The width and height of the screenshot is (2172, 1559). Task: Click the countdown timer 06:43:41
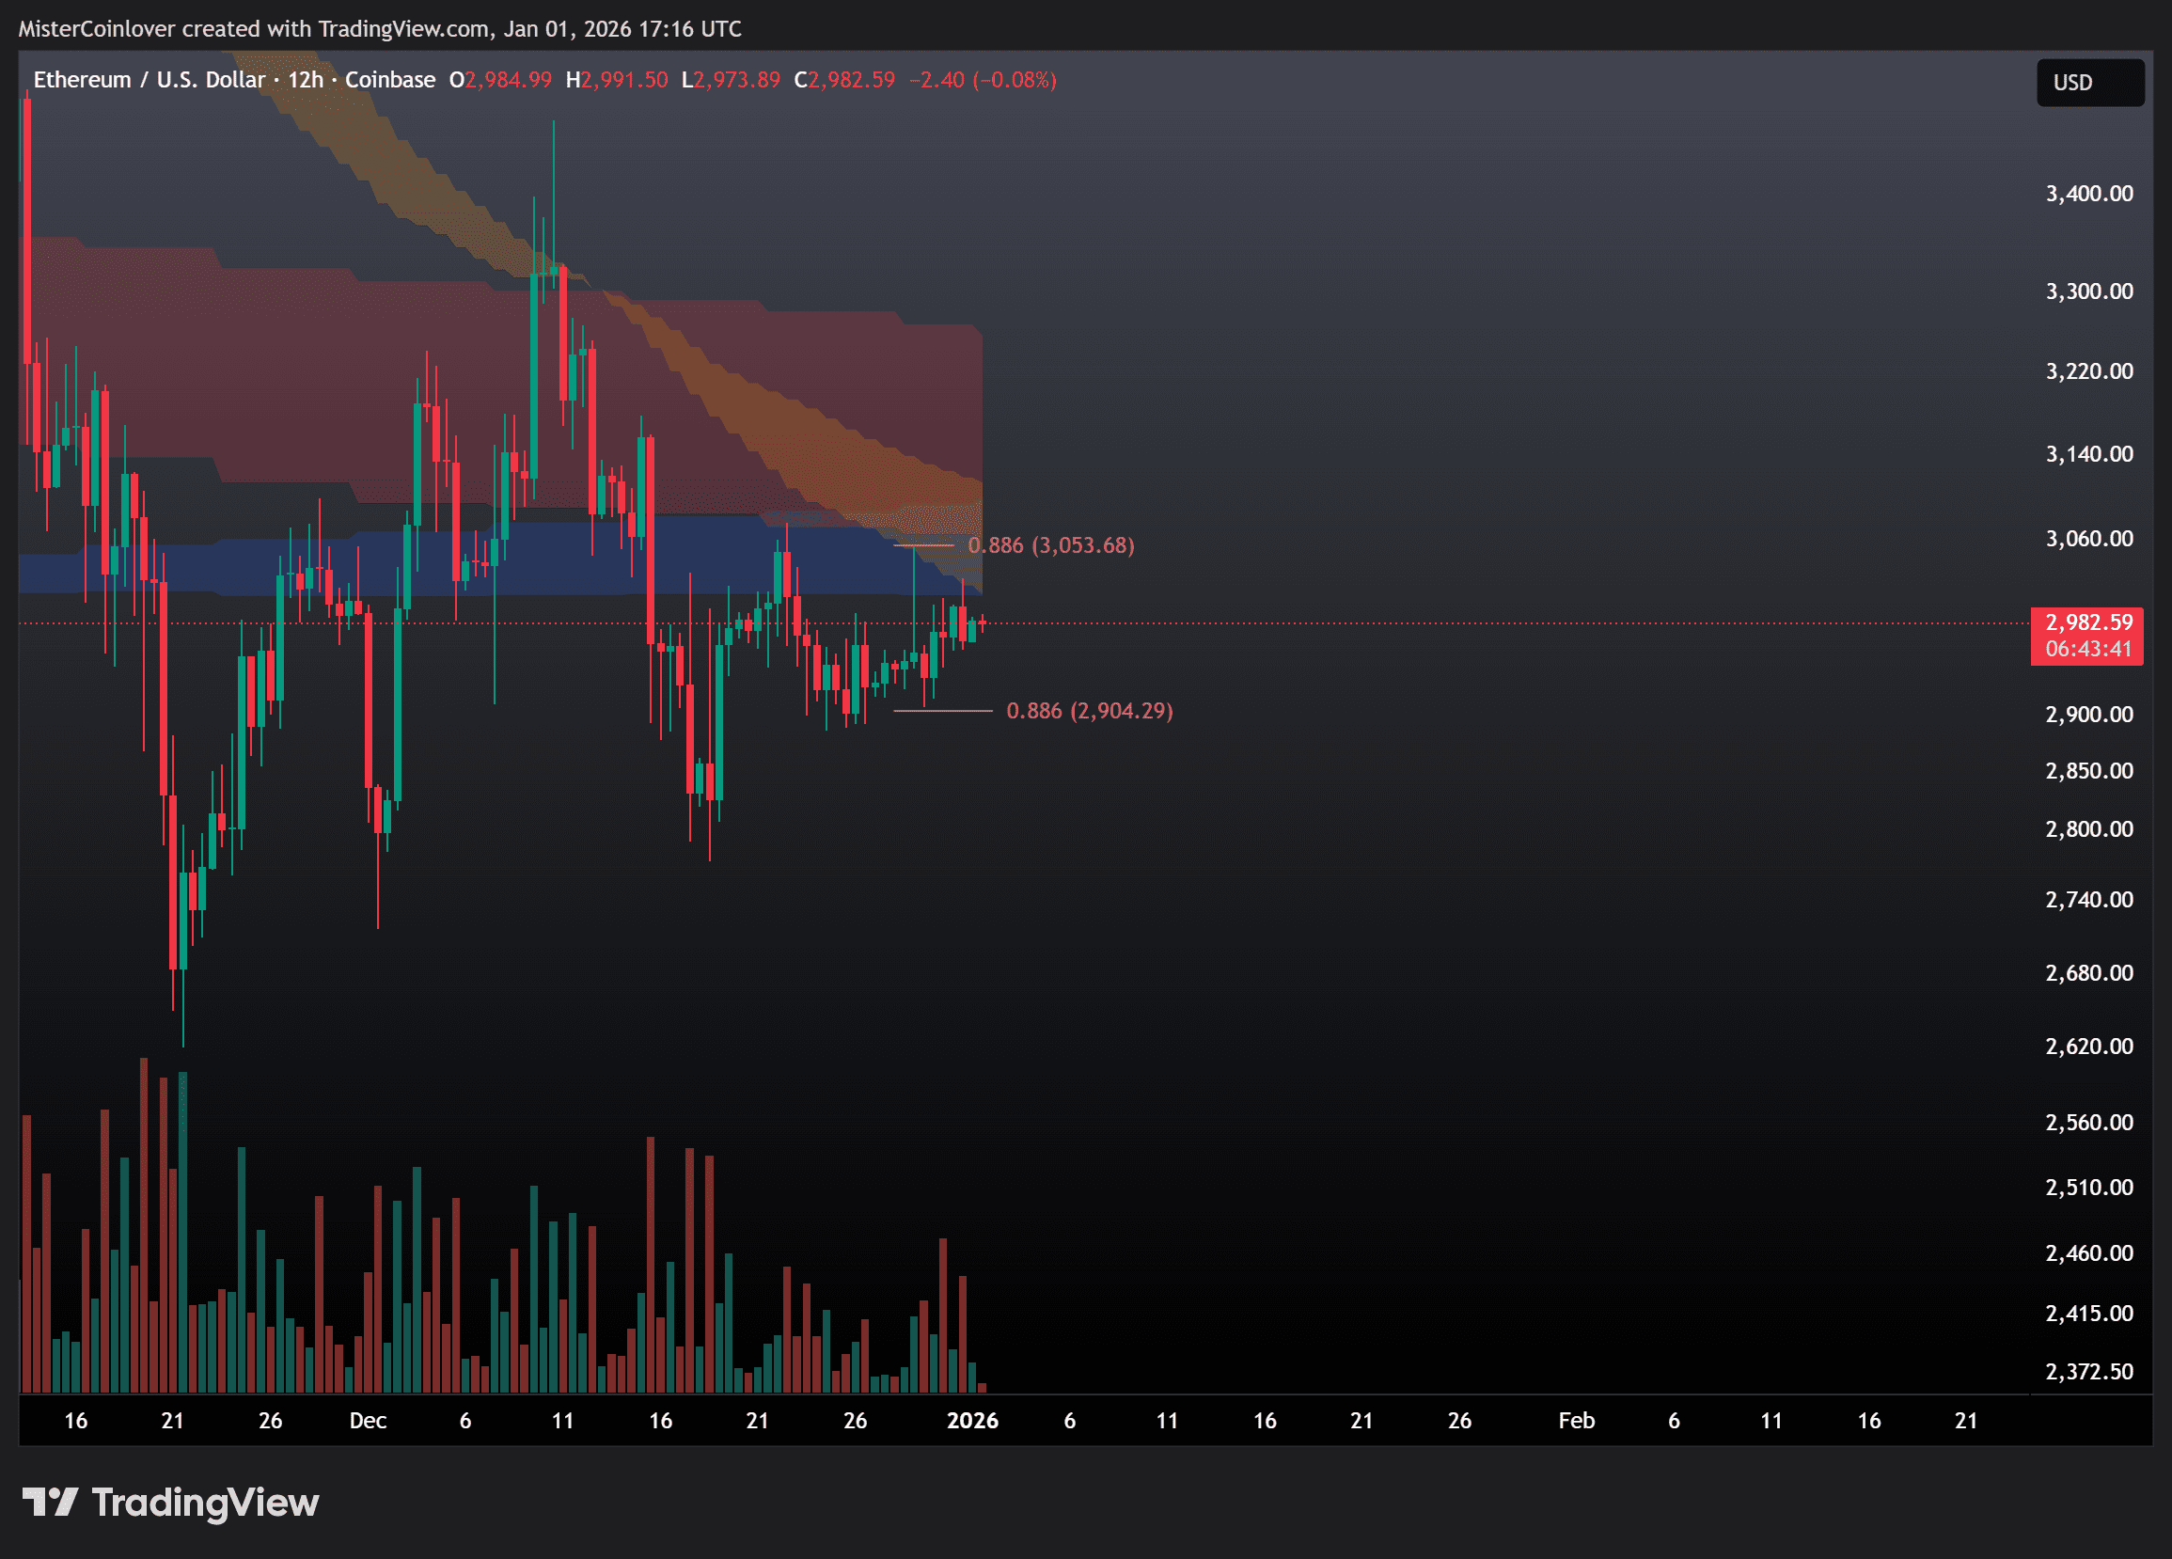click(x=2087, y=649)
